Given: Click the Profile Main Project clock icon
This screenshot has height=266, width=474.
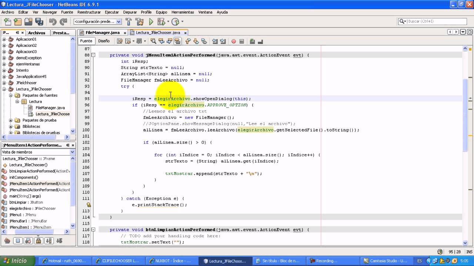Looking at the screenshot, I should tap(175, 21).
